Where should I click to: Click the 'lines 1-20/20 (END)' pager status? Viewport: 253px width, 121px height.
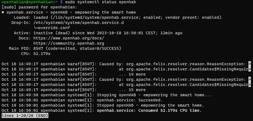[x=25, y=116]
